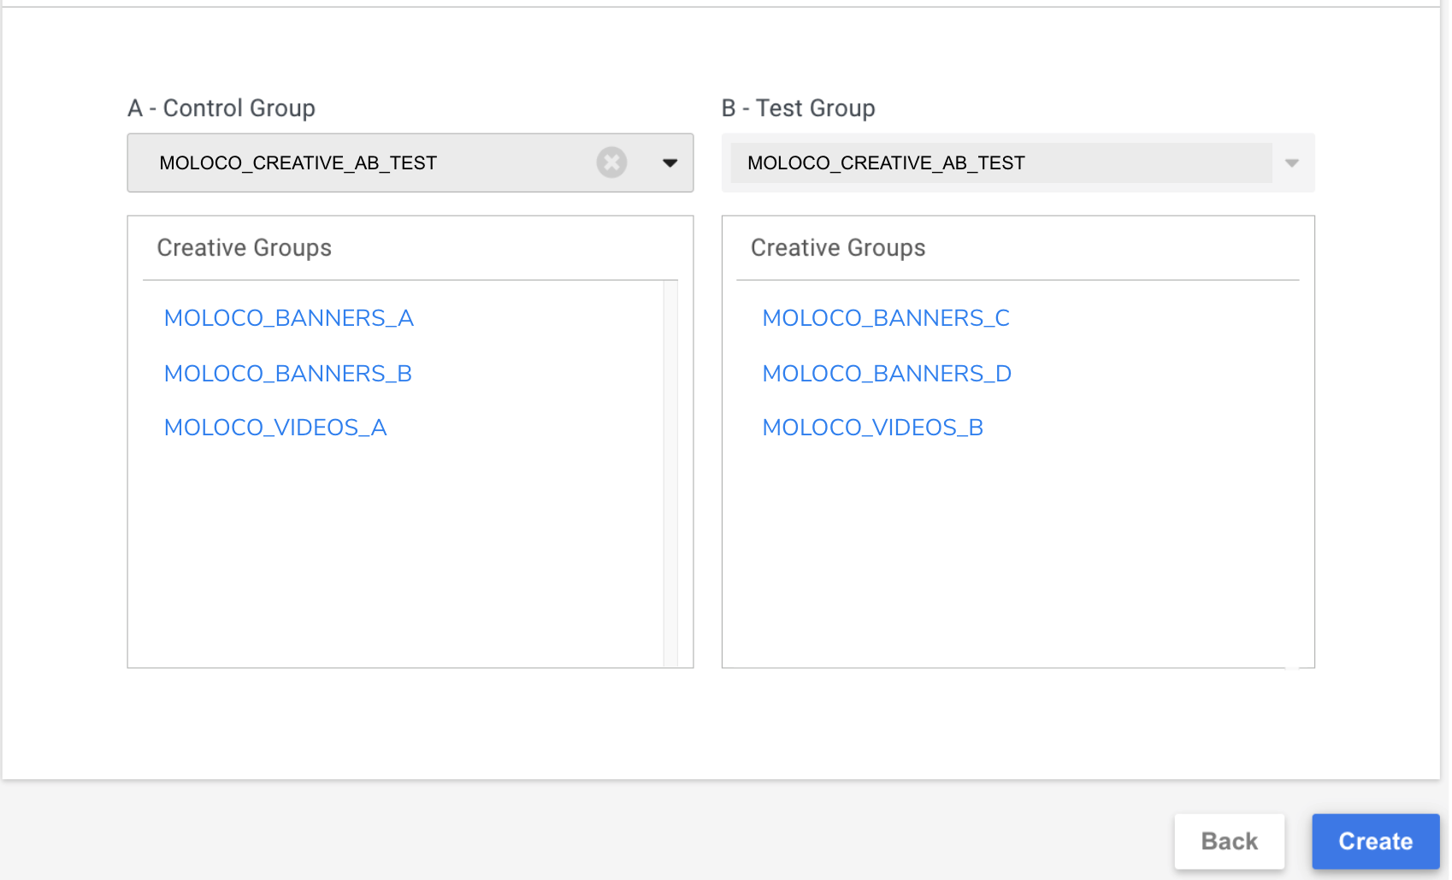Open the MOLOCO_VIDEOS_B creative group link
The width and height of the screenshot is (1452, 880).
(x=873, y=428)
